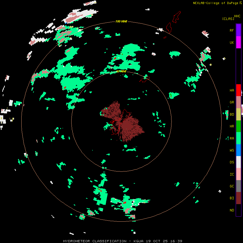Select the BD yellow legend block
The height and width of the screenshot is (243, 243).
pos(238,114)
